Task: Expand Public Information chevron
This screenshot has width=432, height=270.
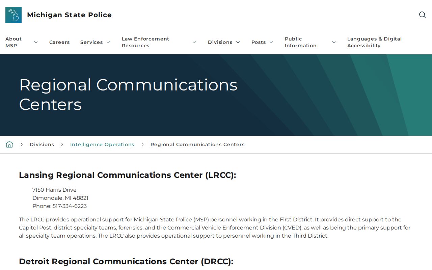Action: (x=334, y=42)
